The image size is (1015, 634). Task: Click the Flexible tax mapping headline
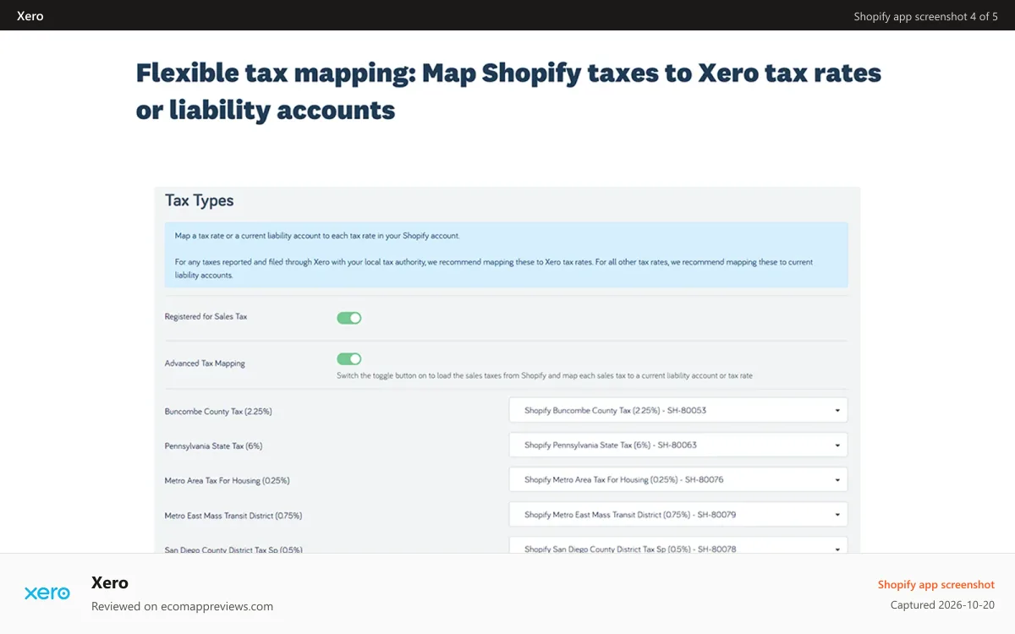click(x=508, y=91)
